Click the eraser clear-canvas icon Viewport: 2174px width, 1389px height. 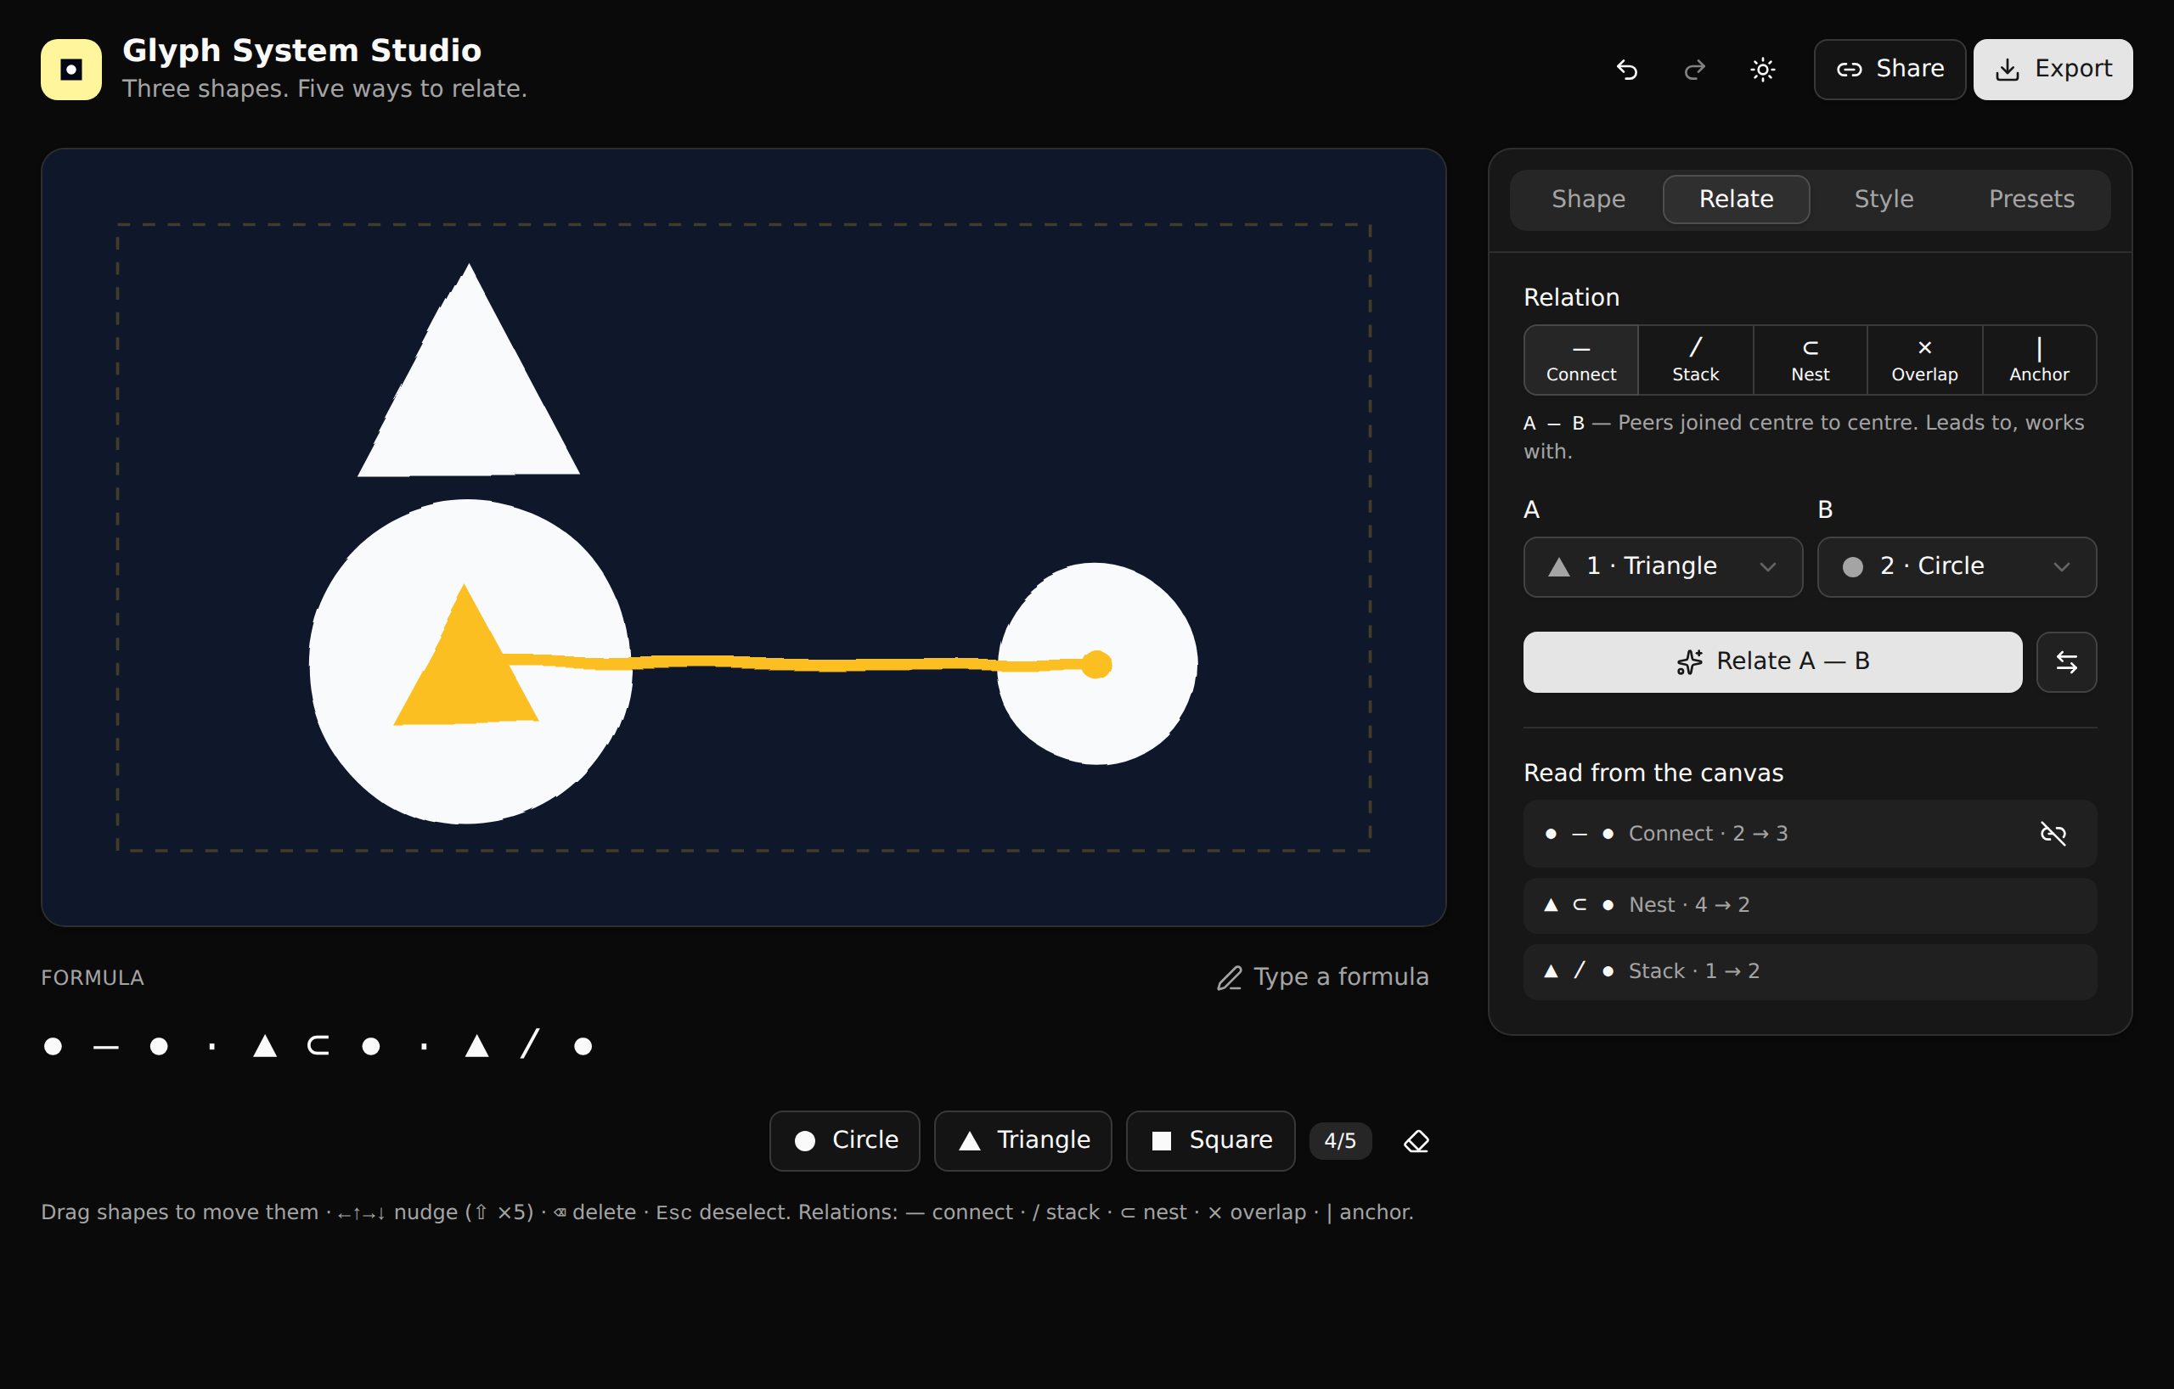click(x=1416, y=1142)
